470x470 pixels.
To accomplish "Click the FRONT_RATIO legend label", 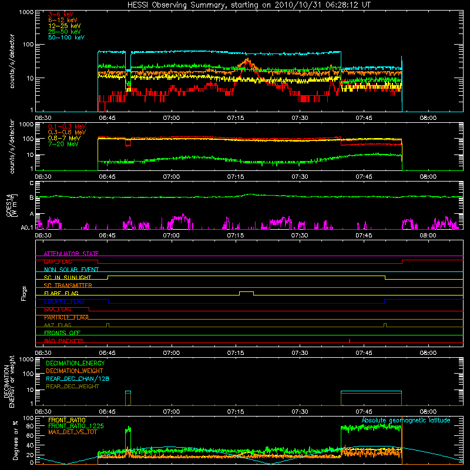I will pyautogui.click(x=67, y=420).
